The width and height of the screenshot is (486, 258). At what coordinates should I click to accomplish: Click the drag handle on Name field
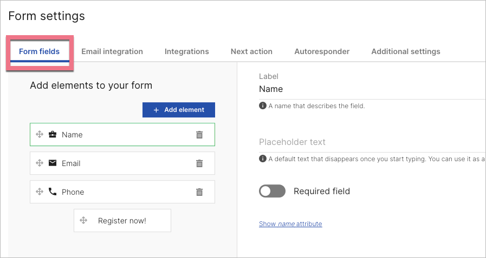(40, 135)
